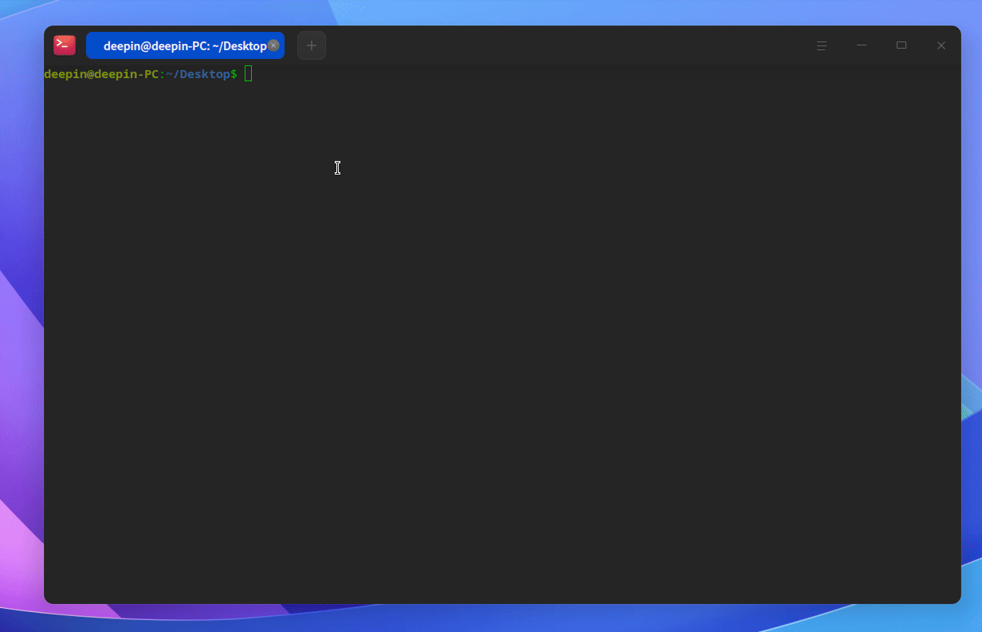Open the Terminal window menu button
The width and height of the screenshot is (982, 632).
point(822,45)
